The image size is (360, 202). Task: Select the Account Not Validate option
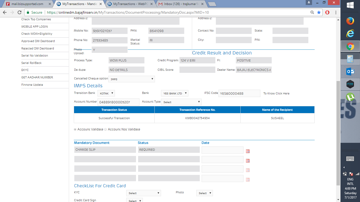pyautogui.click(x=106, y=129)
